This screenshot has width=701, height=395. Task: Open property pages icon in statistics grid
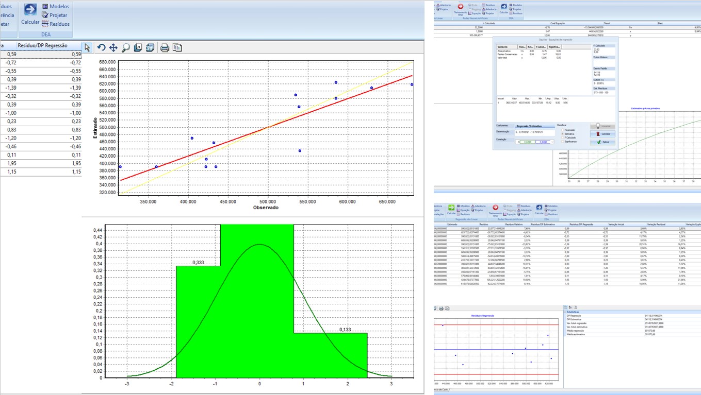pos(576,307)
